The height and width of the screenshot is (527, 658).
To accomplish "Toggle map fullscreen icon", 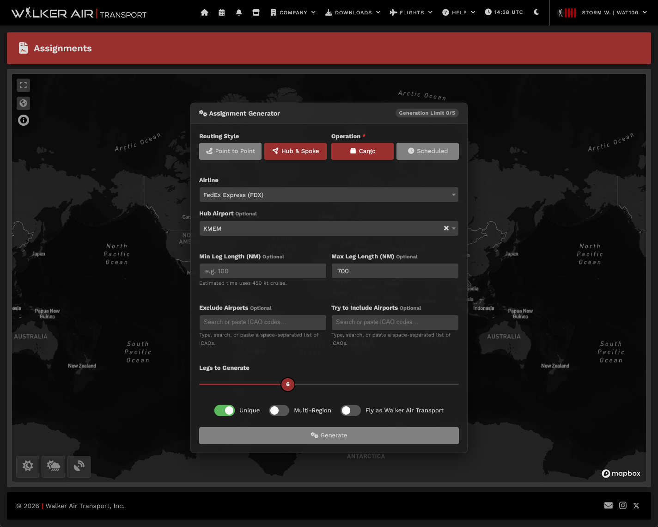I will [24, 85].
